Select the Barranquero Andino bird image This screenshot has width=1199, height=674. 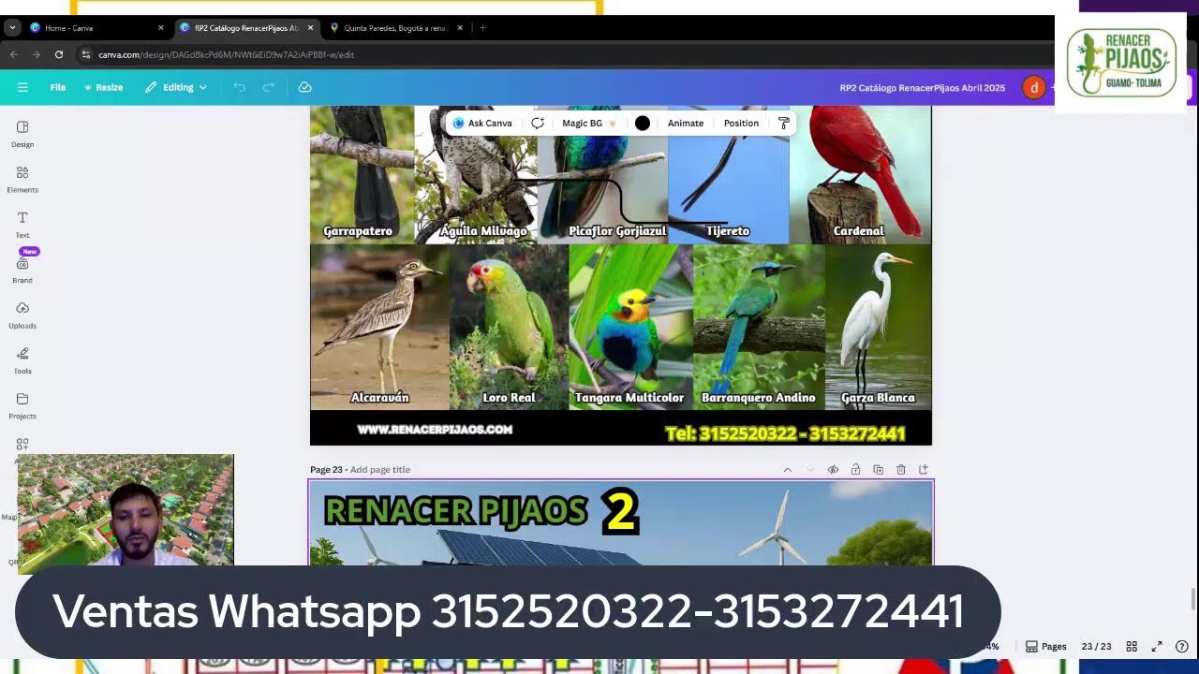tap(759, 328)
